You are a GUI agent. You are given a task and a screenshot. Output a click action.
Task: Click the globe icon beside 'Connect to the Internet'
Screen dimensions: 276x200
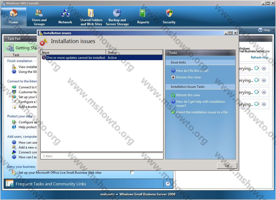pos(14,87)
